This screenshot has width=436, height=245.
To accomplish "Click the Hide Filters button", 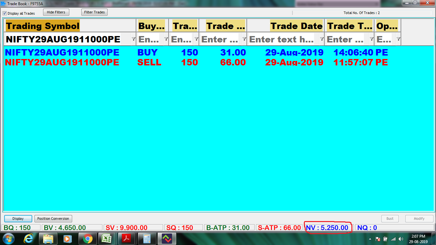I will pos(56,12).
